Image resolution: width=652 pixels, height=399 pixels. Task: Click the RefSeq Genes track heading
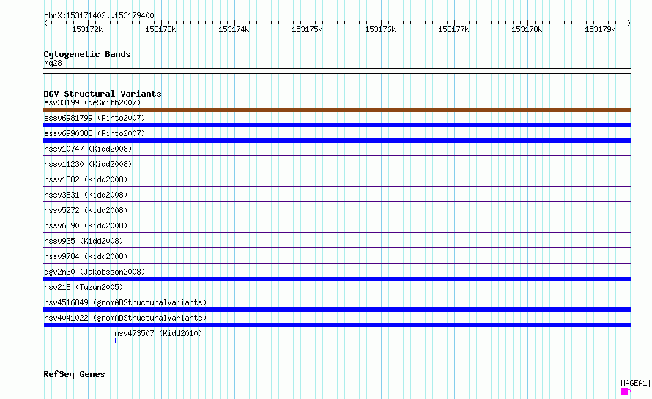74,374
